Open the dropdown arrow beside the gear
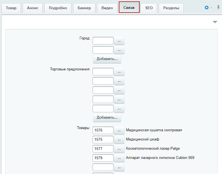This screenshot has width=222, height=174. click(211, 8)
